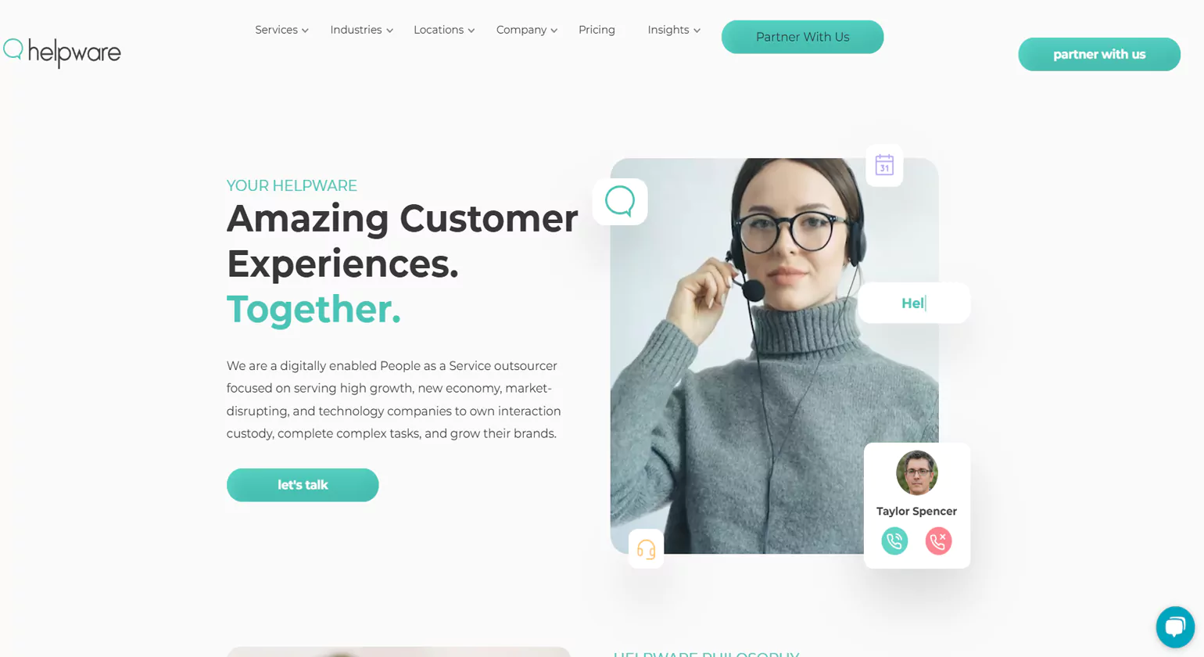Accept the call from Taylor Spencer
This screenshot has width=1204, height=657.
(x=894, y=540)
